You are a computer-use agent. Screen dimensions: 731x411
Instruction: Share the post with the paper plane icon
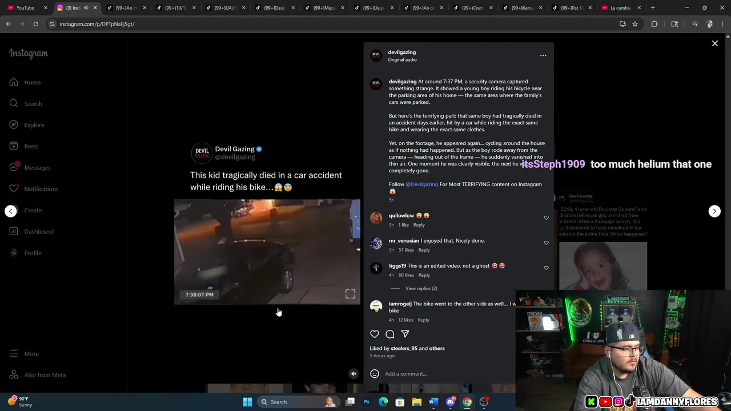point(405,334)
